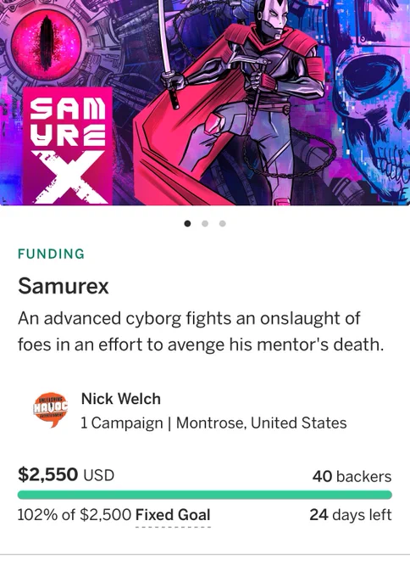Click the Unleashing Havoc campaigner avatar icon
This screenshot has width=410, height=577.
51,410
